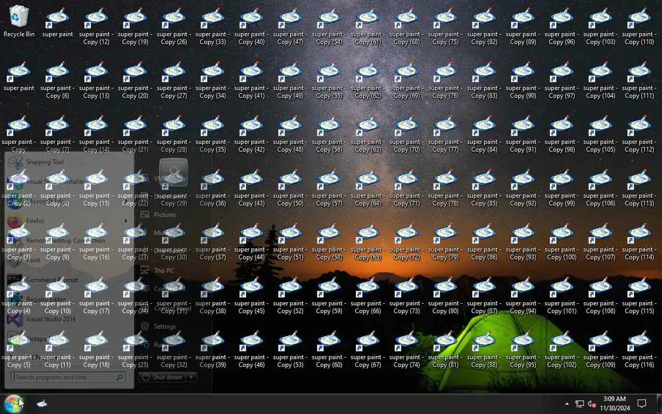
Task: Select the super paint - Copy (110) shortcut
Action: pos(639,26)
